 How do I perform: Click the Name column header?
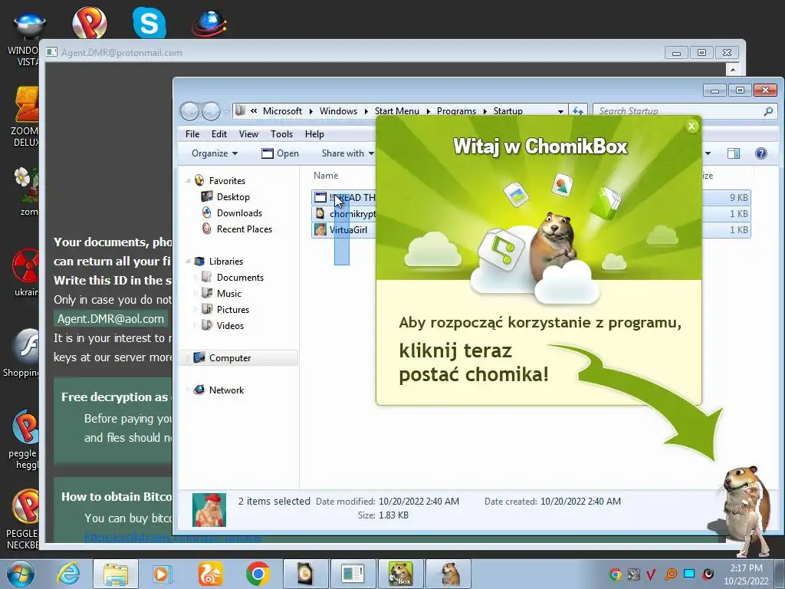[x=326, y=176]
